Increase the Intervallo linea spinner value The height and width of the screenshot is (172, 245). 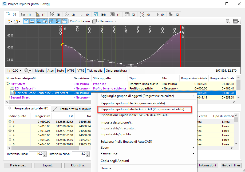(45, 153)
